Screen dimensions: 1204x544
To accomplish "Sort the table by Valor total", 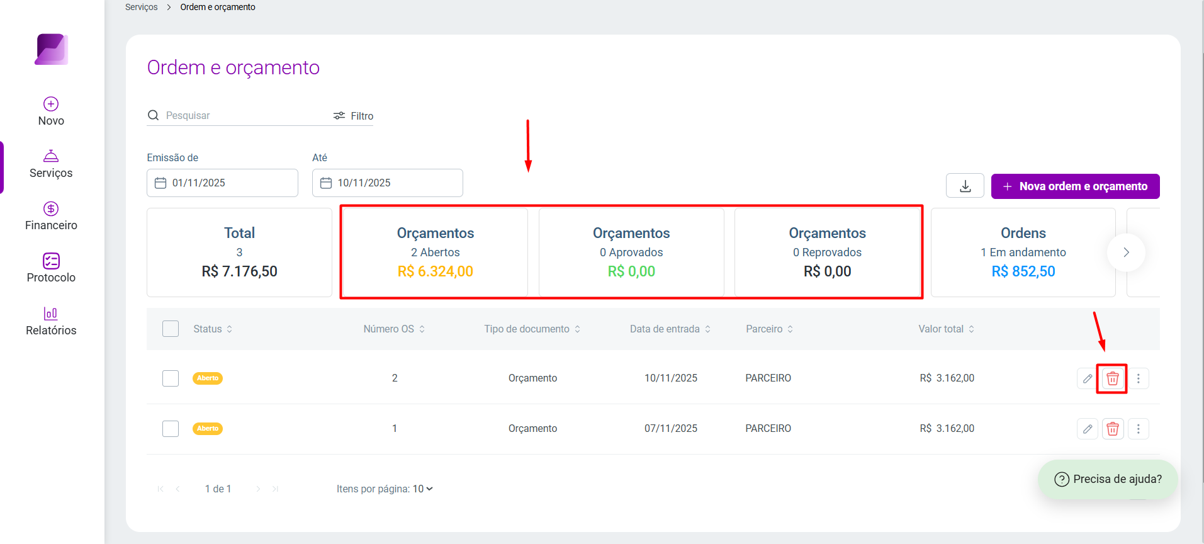I will pos(946,329).
